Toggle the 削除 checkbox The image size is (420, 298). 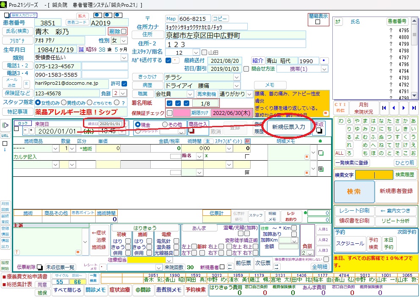(124, 31)
